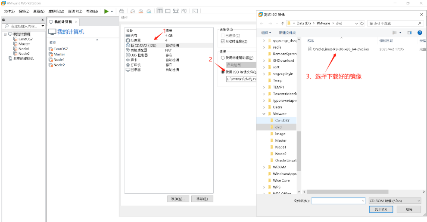Revert to snapshot using second clock icon

(141, 12)
